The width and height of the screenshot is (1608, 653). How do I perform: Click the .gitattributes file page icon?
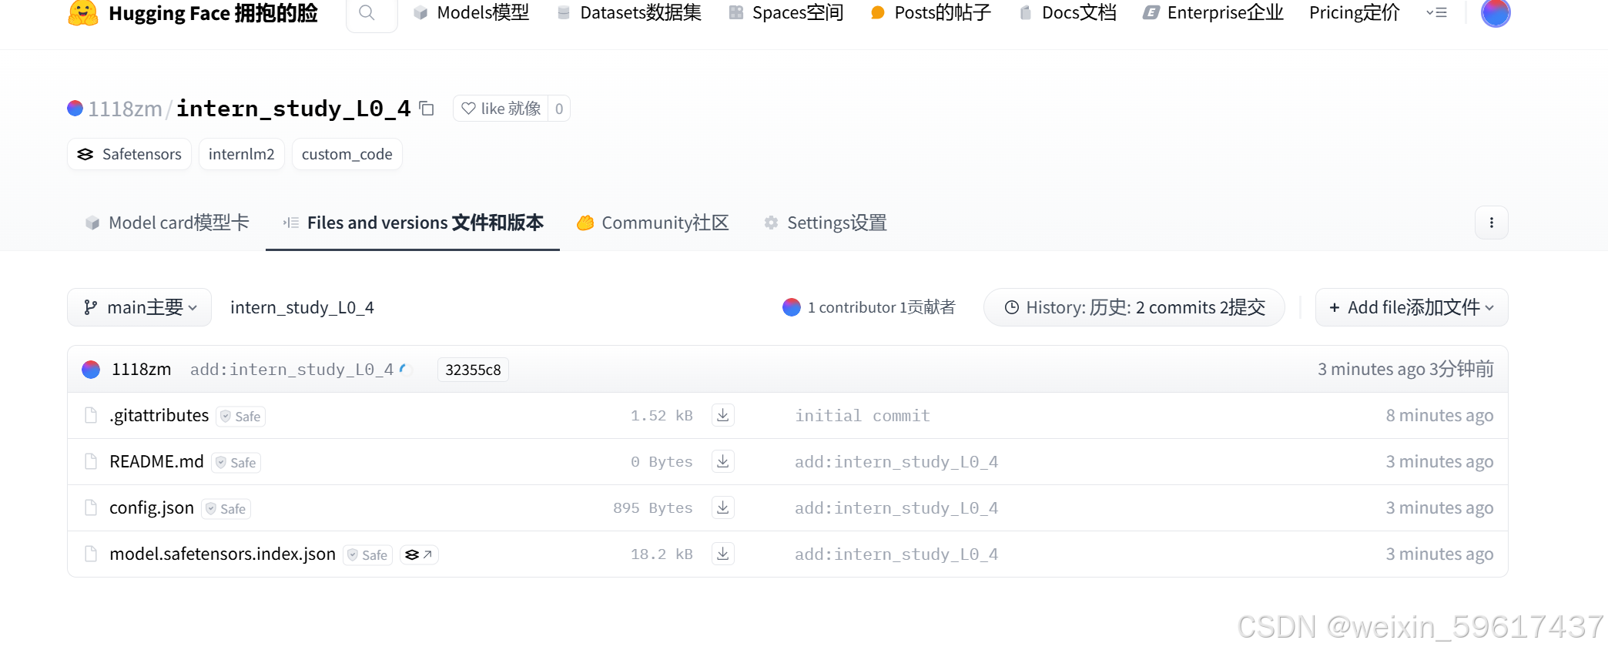point(91,415)
